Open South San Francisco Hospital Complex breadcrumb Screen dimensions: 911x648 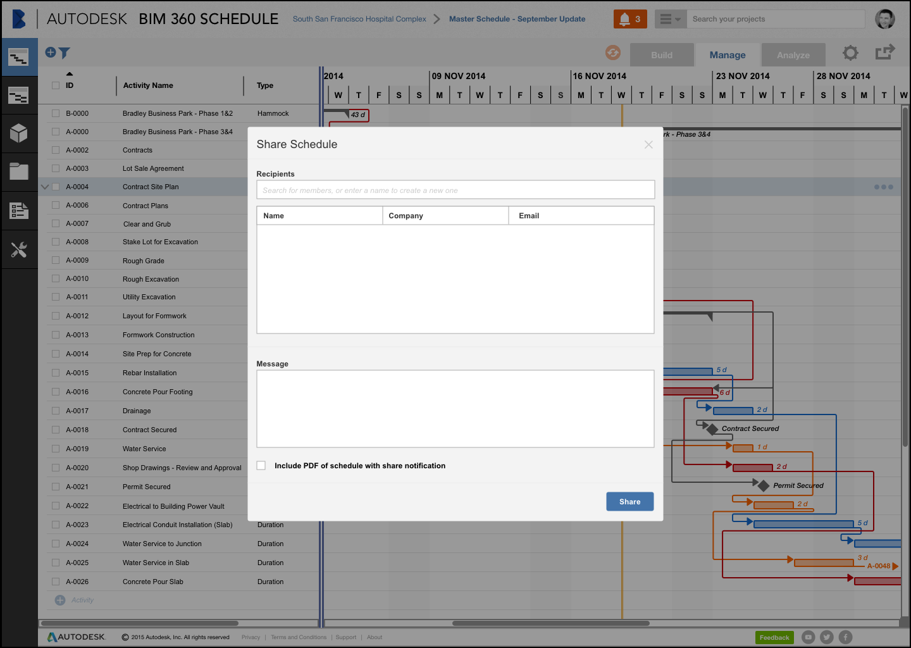(359, 19)
